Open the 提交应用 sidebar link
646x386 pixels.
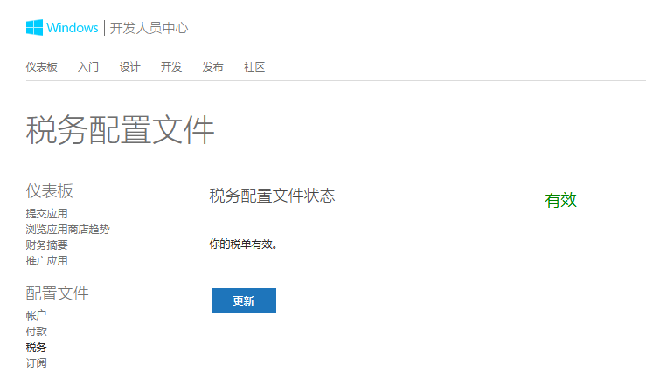coord(47,214)
